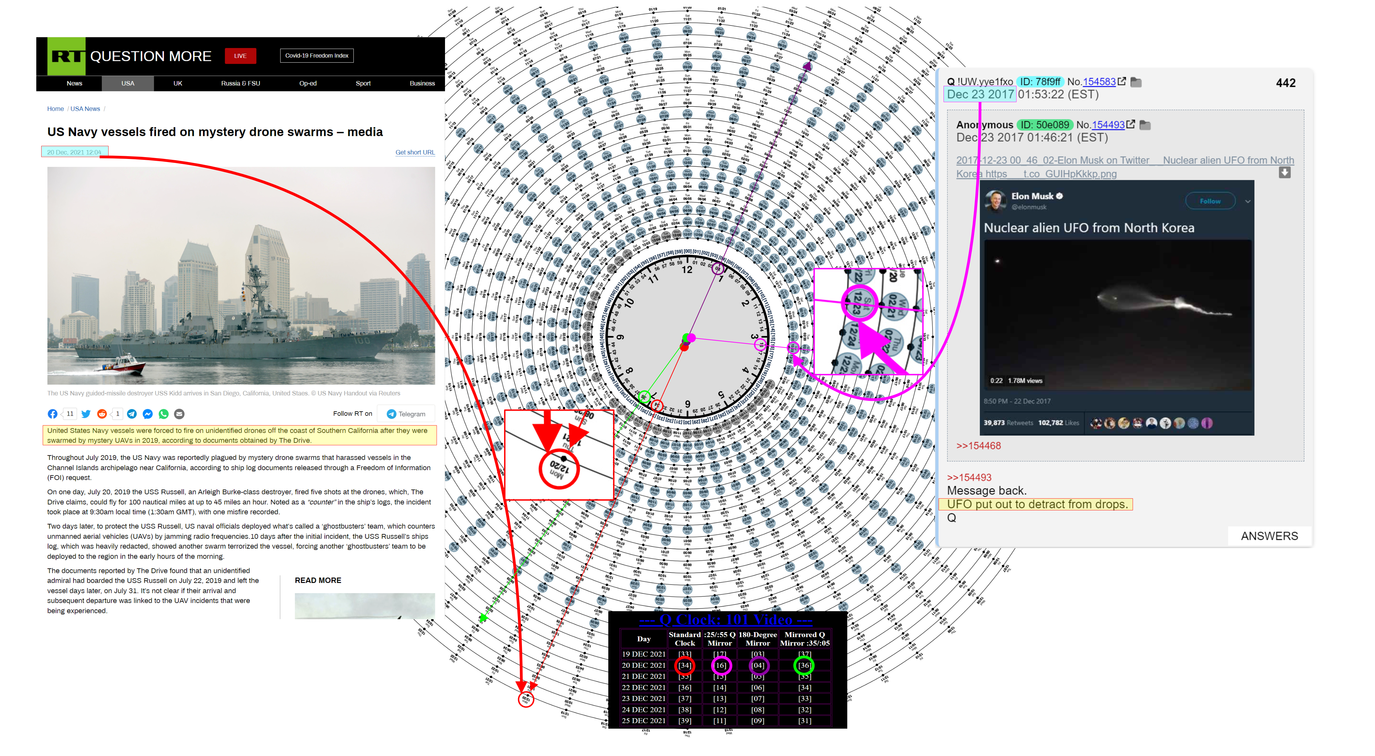Click the Mirrored Q Mirror :35/:05 header

coord(805,639)
